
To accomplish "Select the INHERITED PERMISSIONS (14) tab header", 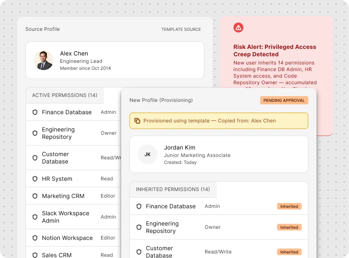I will coord(173,189).
